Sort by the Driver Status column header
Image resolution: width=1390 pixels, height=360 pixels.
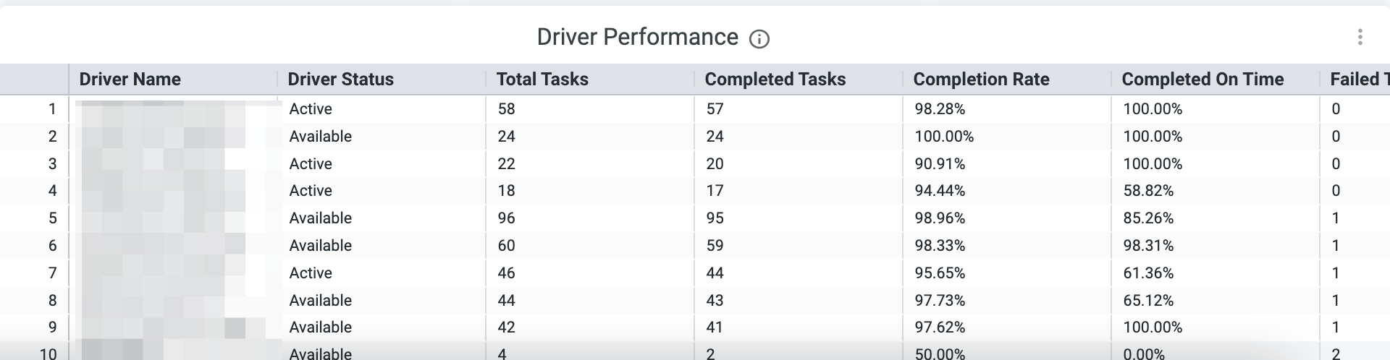point(341,80)
